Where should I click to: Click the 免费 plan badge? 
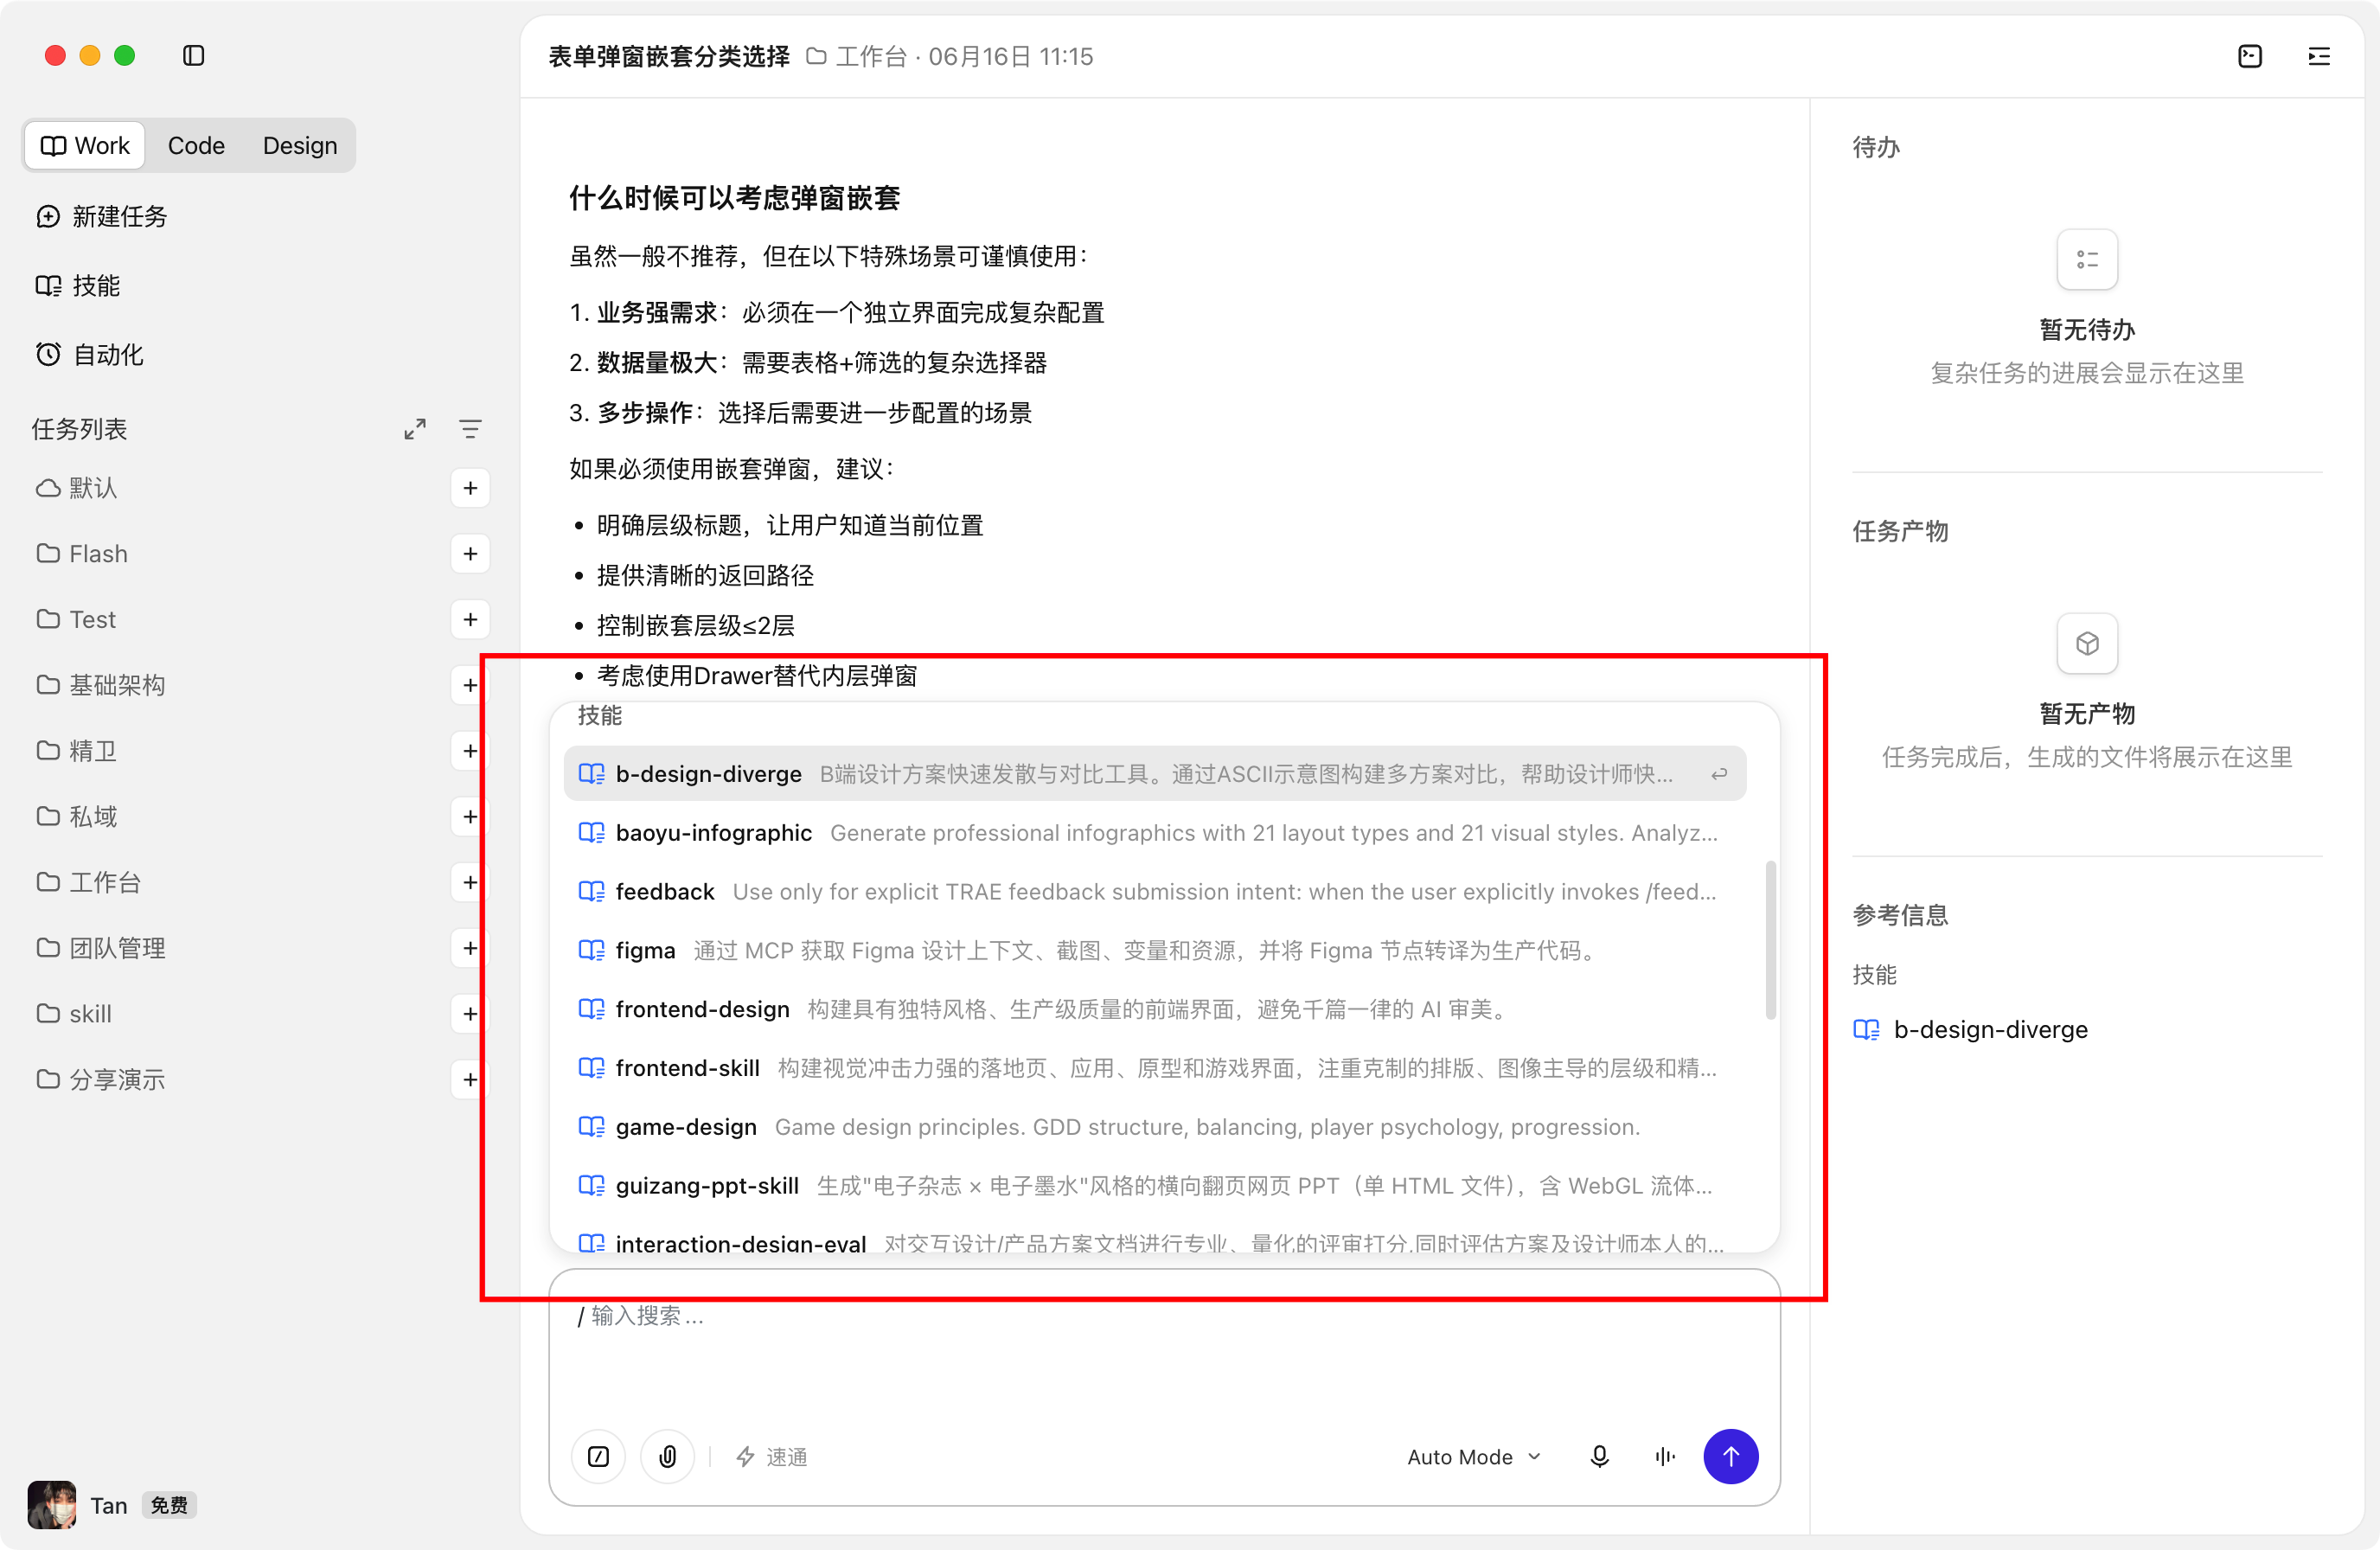(x=169, y=1505)
